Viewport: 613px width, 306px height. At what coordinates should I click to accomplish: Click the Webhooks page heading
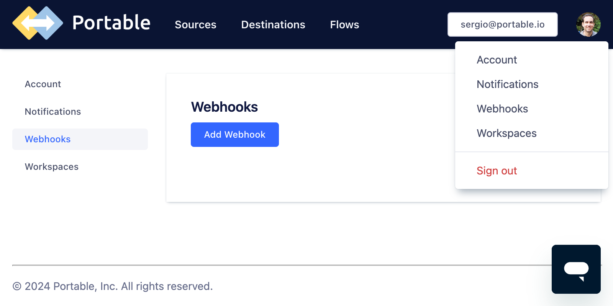(225, 107)
